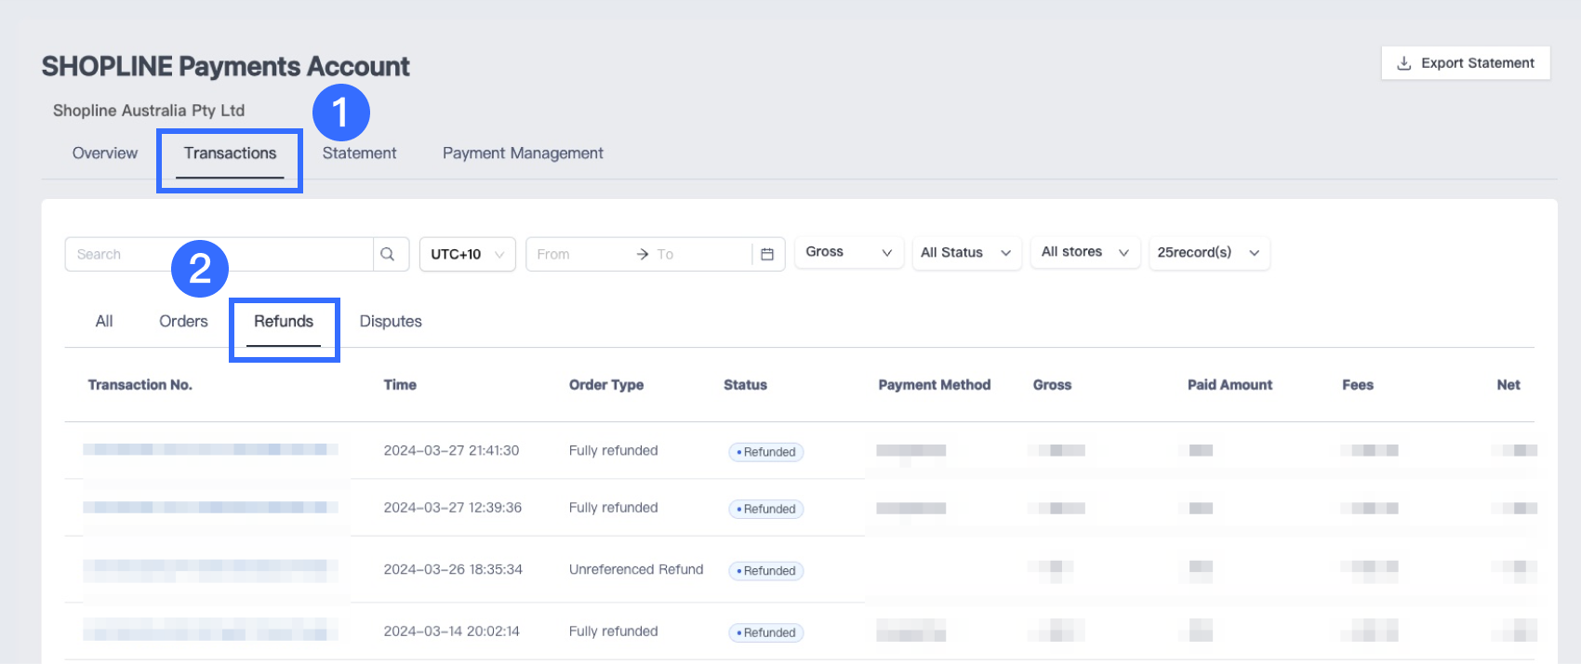Switch to the Orders sub-tab
Screen dimensions: 1581x664
[x=183, y=322]
